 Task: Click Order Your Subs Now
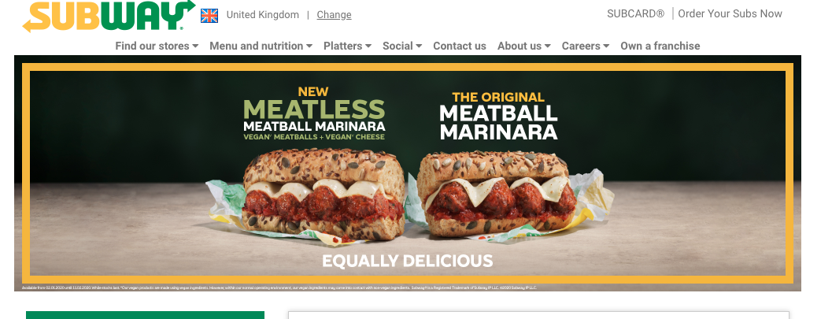[x=730, y=14]
